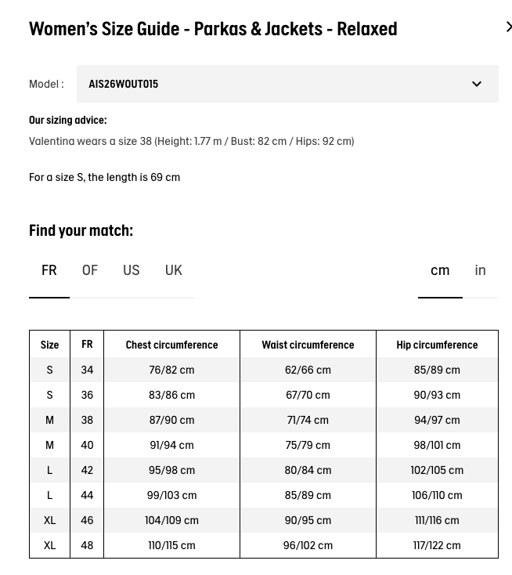Click the FR column header

pos(87,345)
